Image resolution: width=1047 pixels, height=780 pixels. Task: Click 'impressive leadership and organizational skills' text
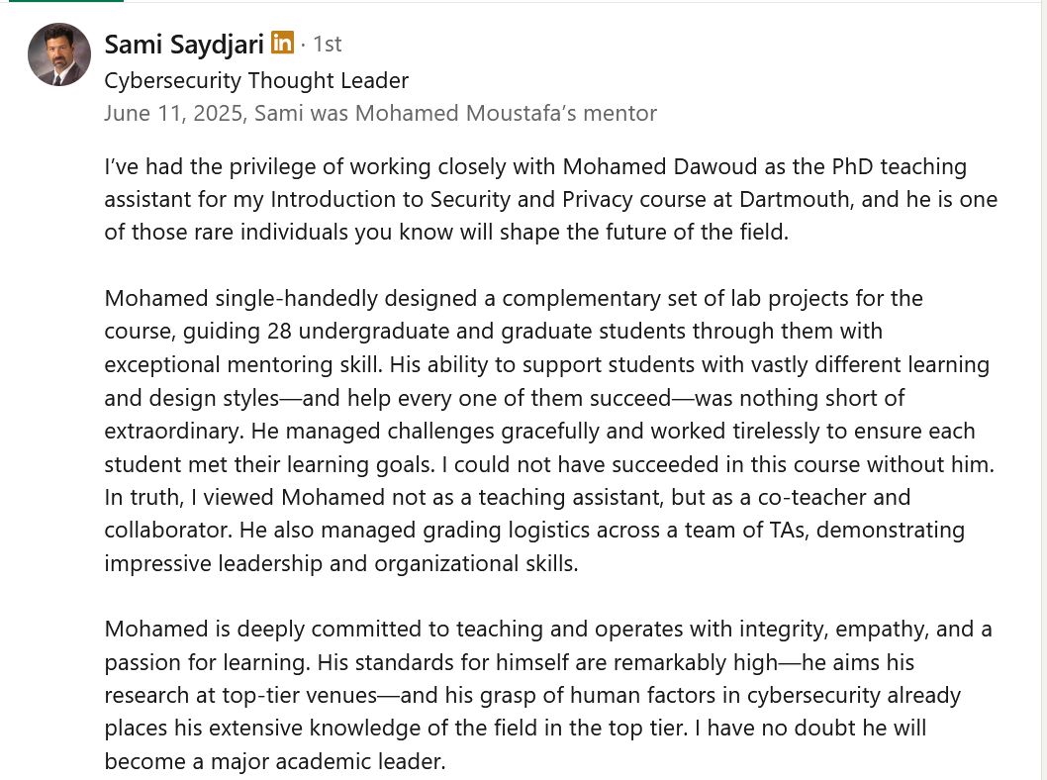340,563
